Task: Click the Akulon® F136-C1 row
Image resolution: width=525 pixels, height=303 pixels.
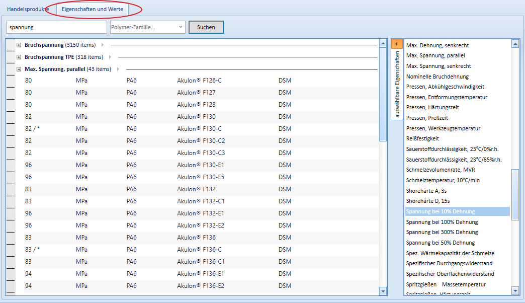Action: pos(201,261)
